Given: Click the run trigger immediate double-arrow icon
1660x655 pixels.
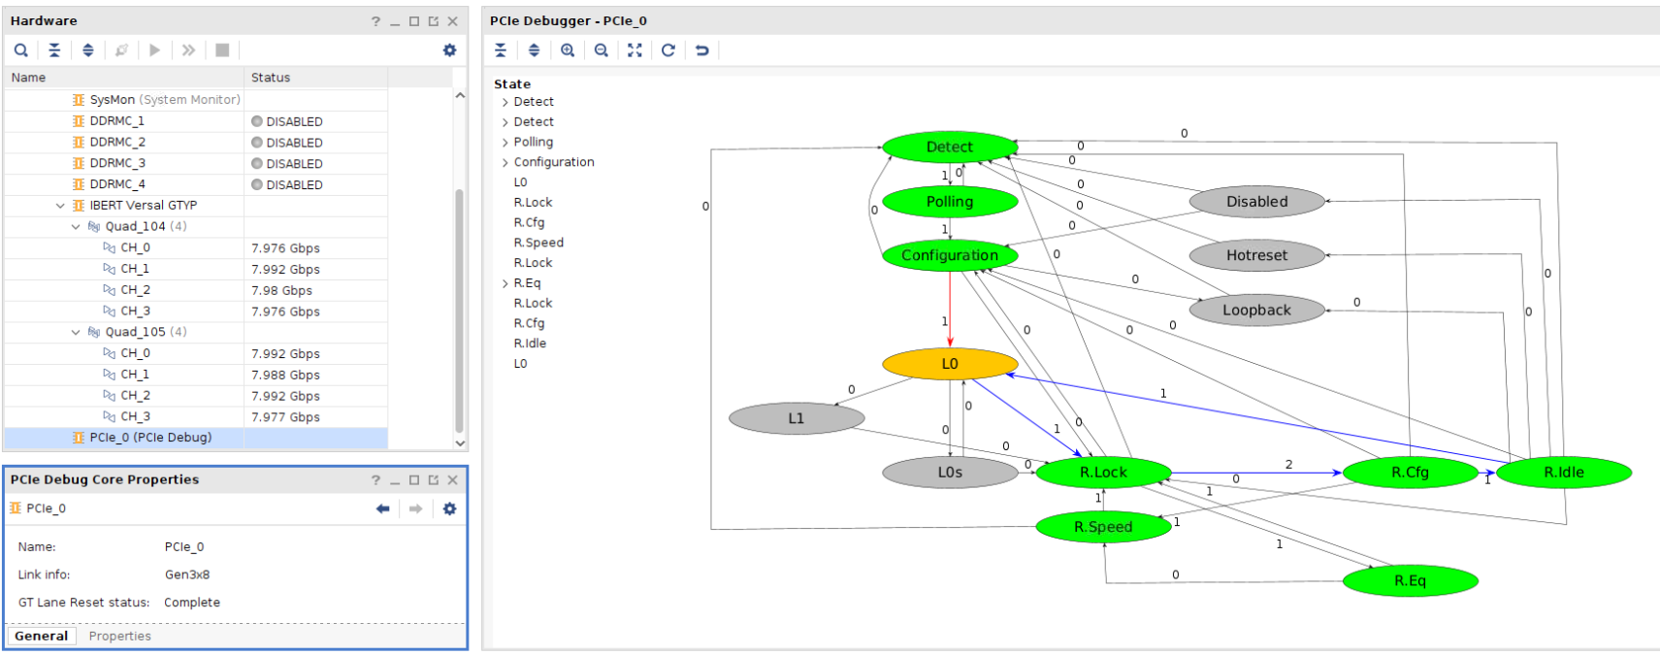Looking at the screenshot, I should point(188,50).
